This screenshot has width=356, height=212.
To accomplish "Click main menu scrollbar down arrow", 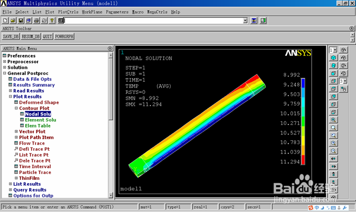I will (x=110, y=195).
